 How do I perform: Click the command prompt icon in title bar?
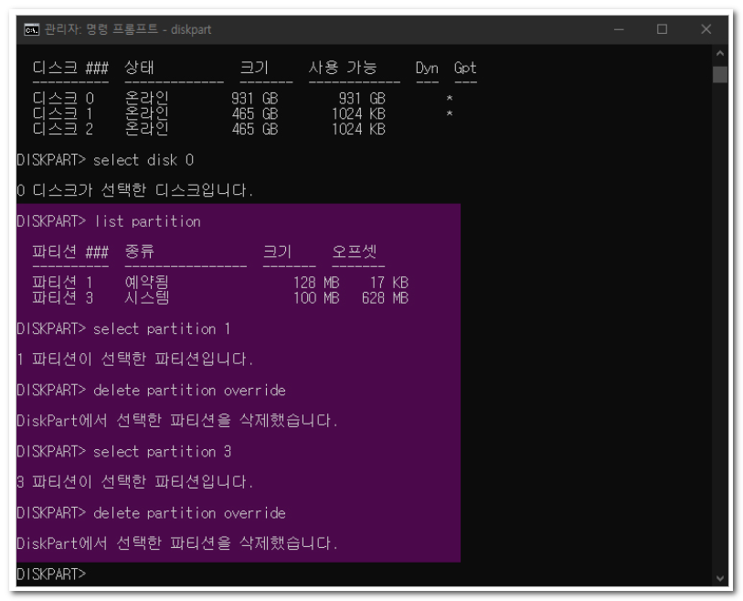point(31,29)
